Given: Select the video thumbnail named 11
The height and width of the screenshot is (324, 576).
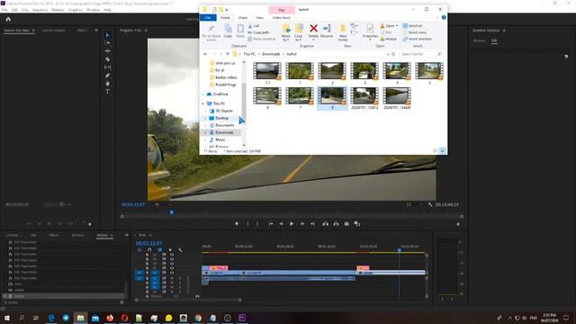Looking at the screenshot, I should click(x=267, y=74).
